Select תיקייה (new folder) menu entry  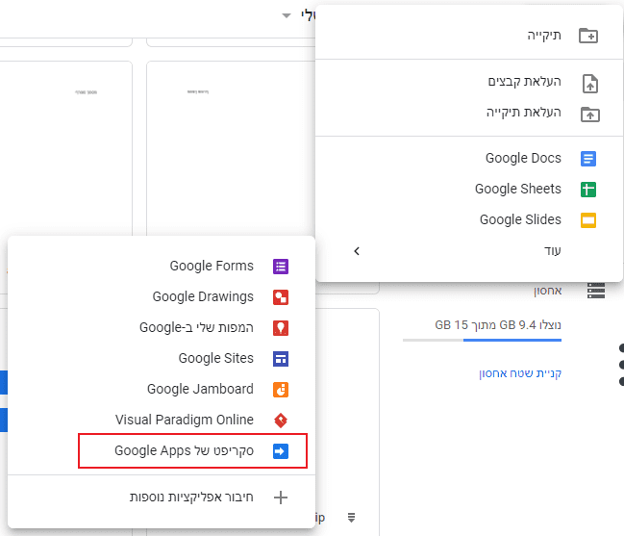point(469,36)
